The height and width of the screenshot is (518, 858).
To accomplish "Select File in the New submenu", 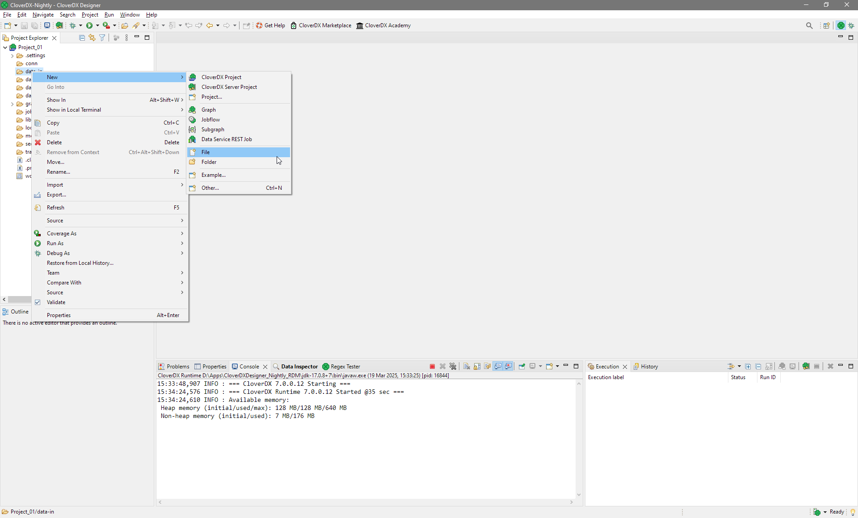I will (206, 152).
